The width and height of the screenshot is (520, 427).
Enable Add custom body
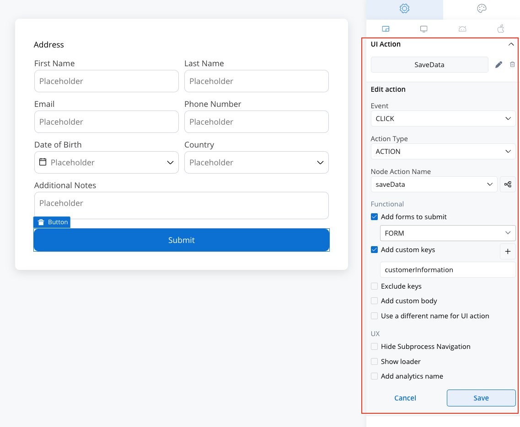click(x=375, y=301)
